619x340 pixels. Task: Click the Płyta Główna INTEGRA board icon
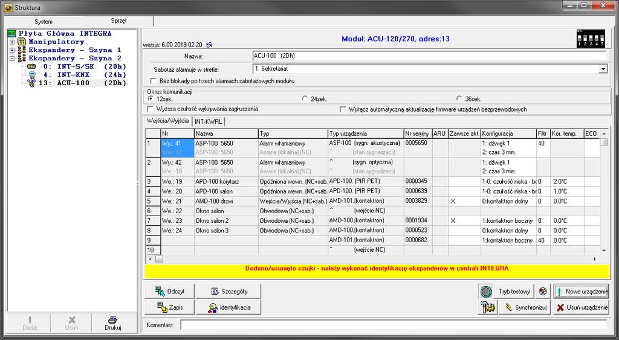pos(12,34)
